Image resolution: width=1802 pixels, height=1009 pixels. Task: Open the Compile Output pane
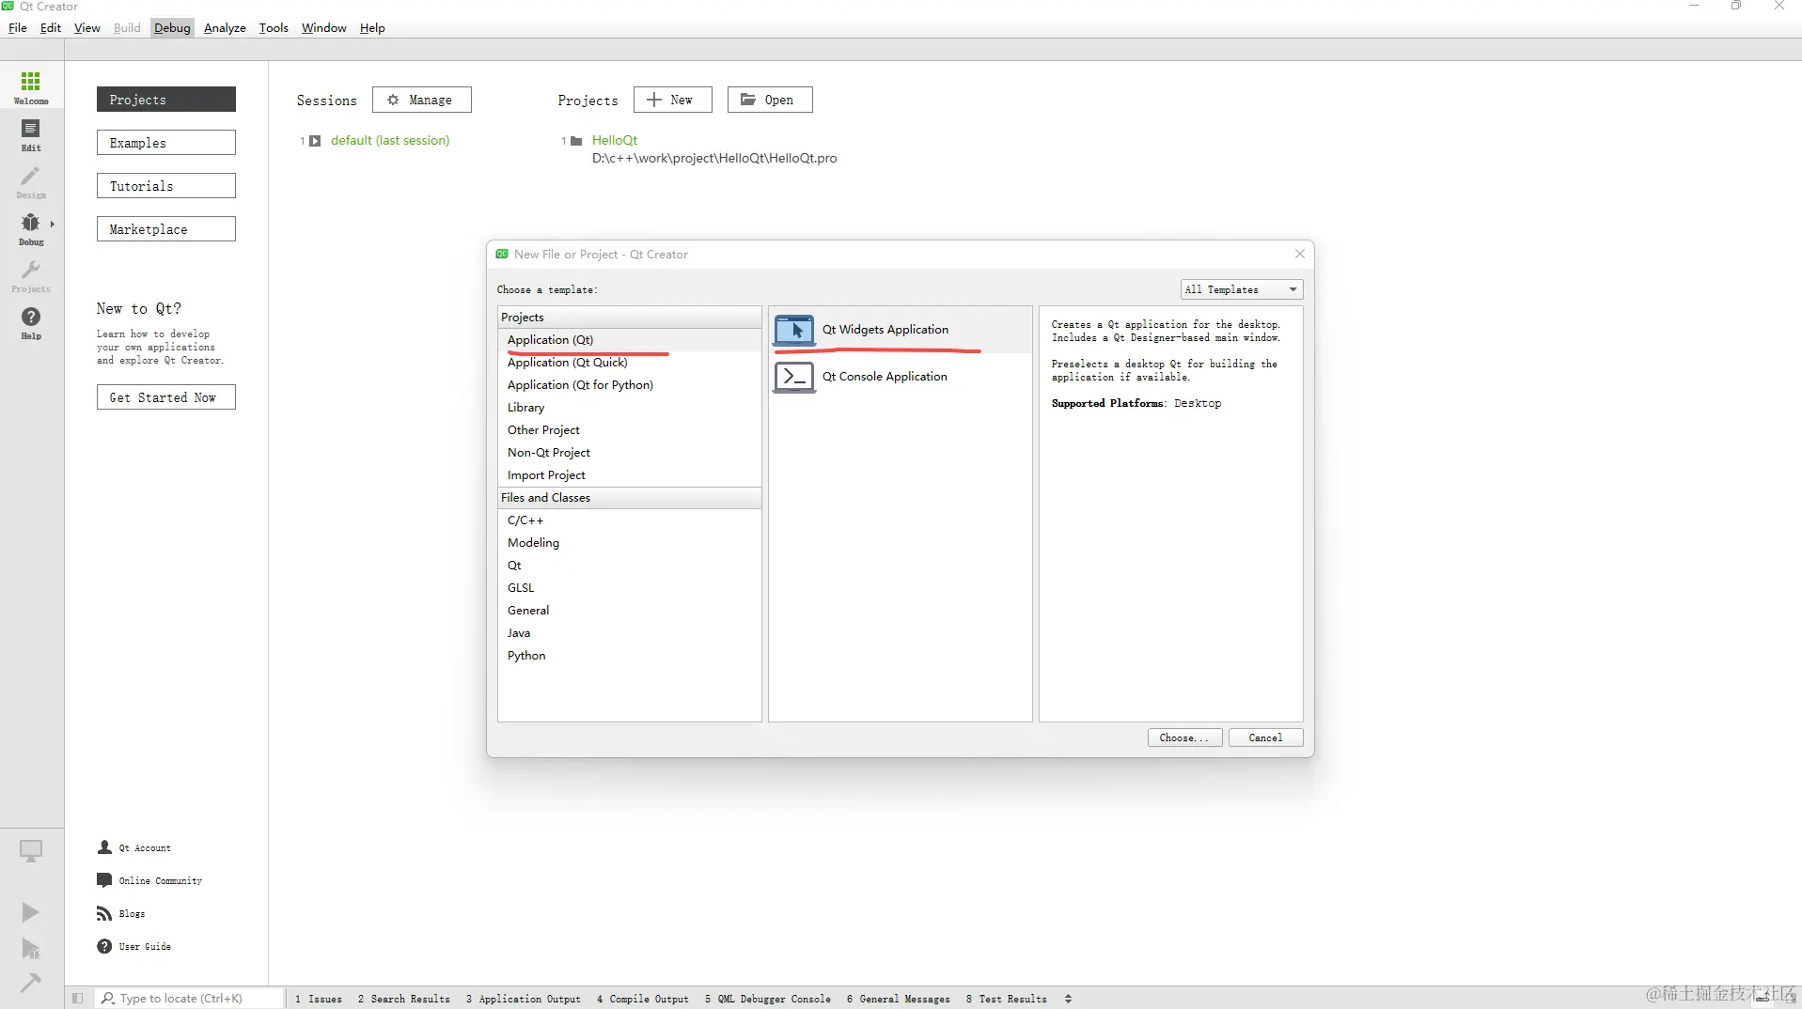[x=643, y=999]
